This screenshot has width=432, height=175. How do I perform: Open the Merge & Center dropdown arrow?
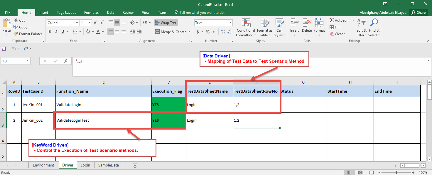pyautogui.click(x=189, y=32)
